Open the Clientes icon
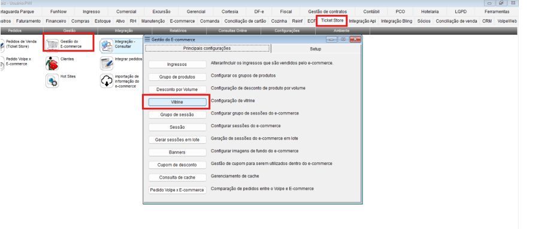This screenshot has width=550, height=229. (52, 63)
